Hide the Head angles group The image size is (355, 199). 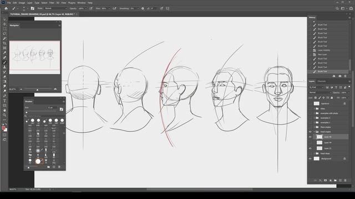(x=310, y=132)
